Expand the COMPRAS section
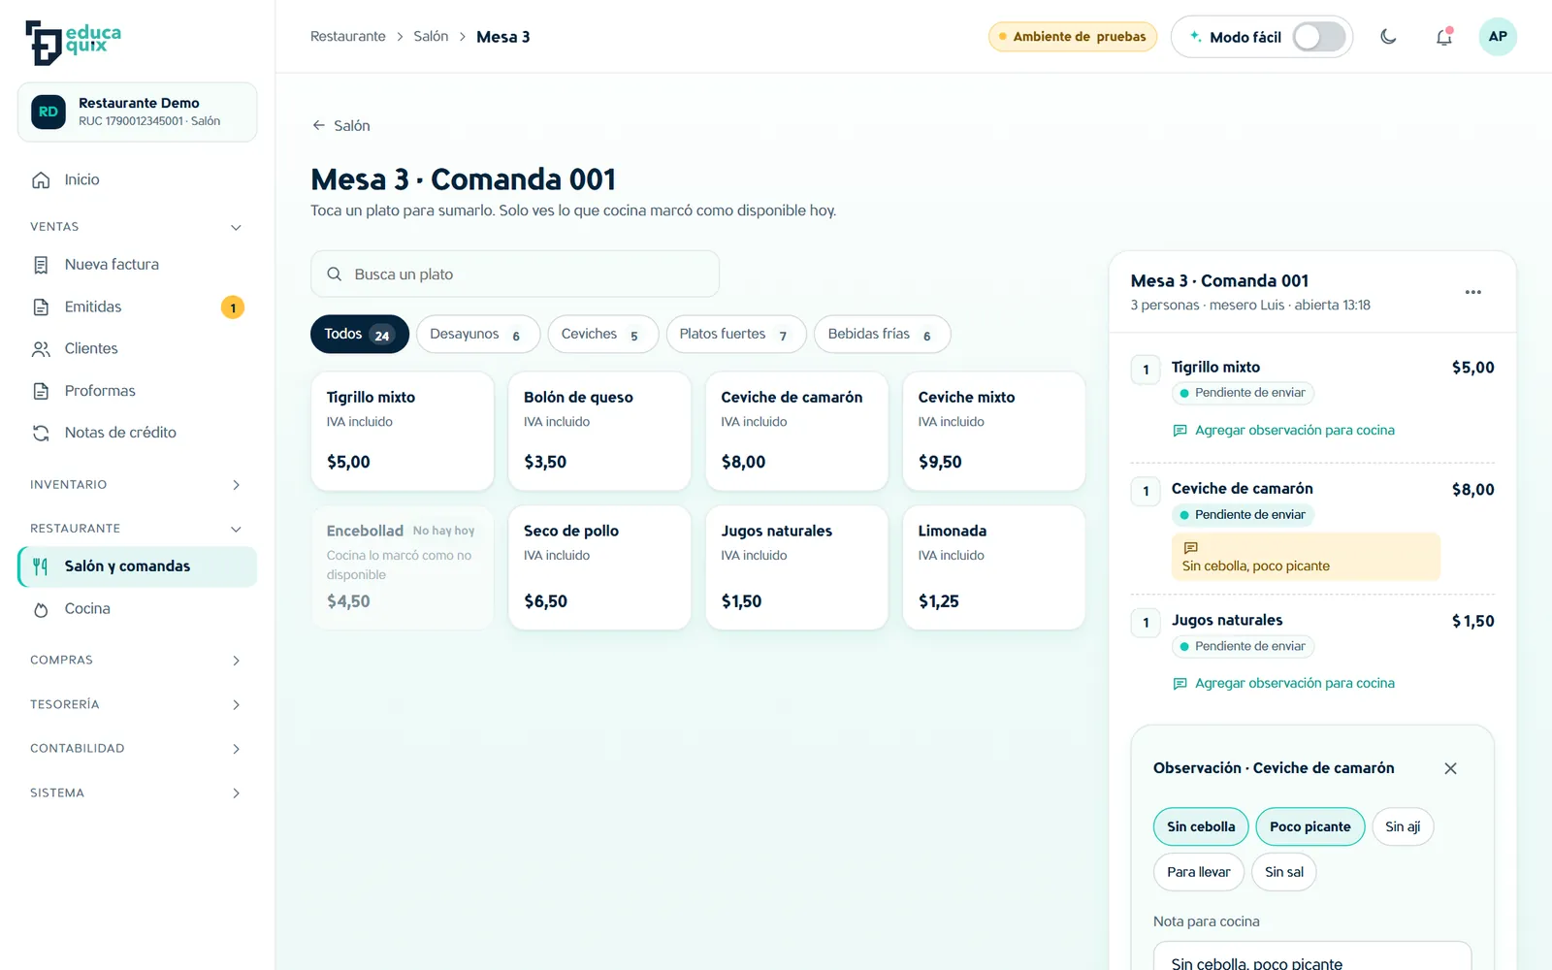The image size is (1552, 970). click(x=137, y=661)
